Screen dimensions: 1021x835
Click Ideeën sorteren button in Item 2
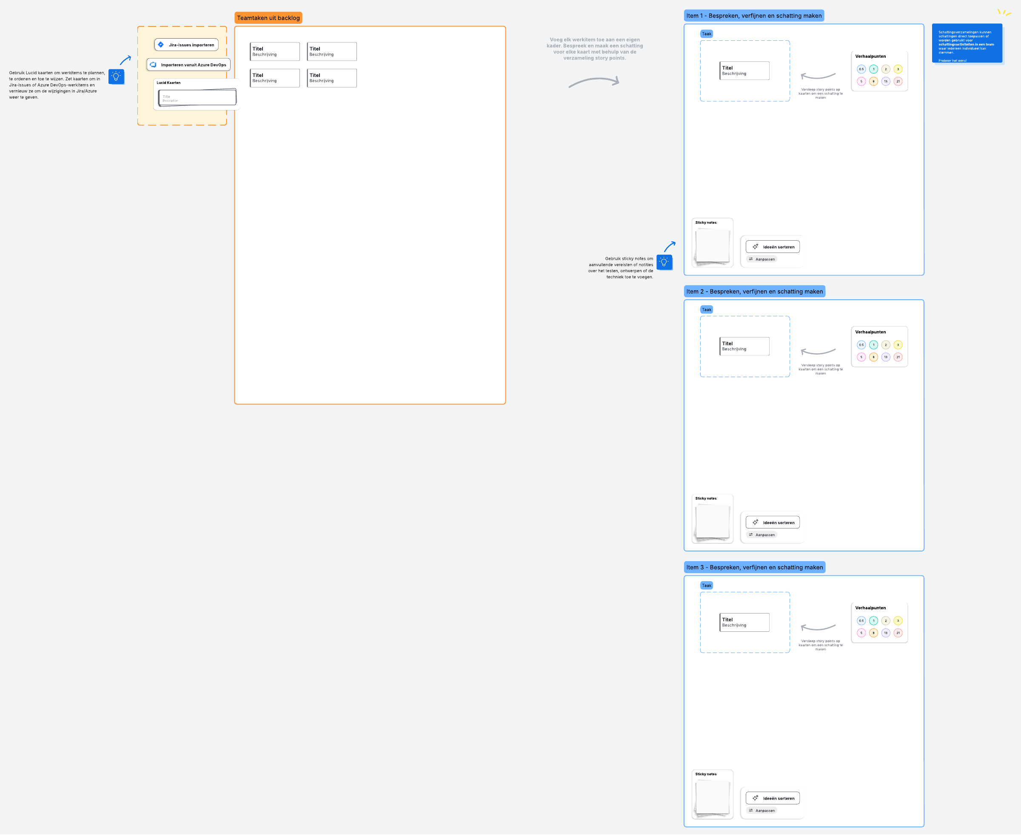(x=773, y=523)
